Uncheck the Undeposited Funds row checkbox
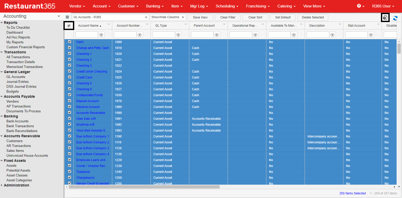The width and height of the screenshot is (402, 198). pyautogui.click(x=70, y=95)
